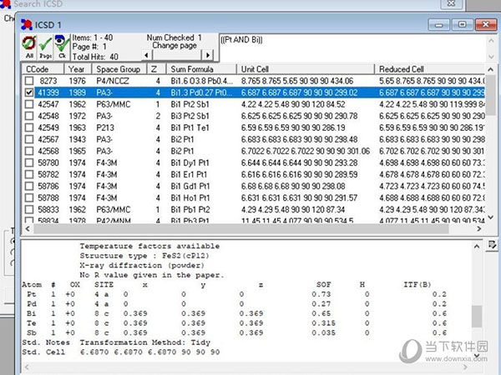Select the row with formula Bi1 Pt1 Te1
Screen dimensions: 501x375
pos(255,127)
